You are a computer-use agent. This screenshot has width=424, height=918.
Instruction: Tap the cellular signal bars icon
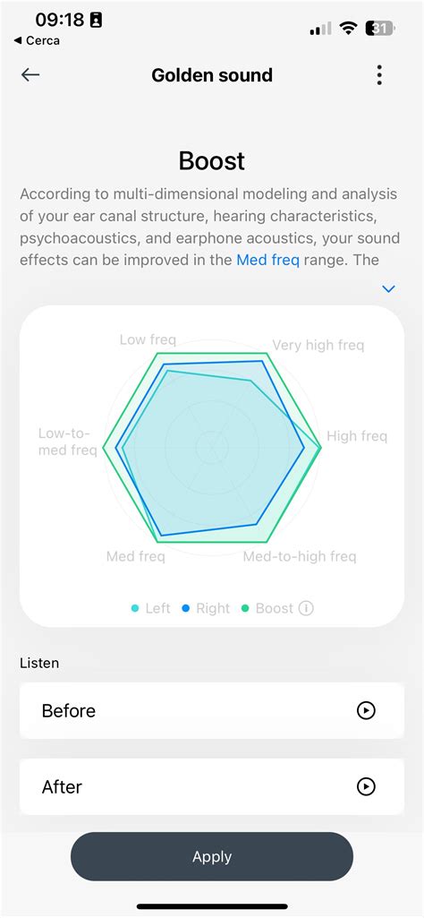(320, 28)
